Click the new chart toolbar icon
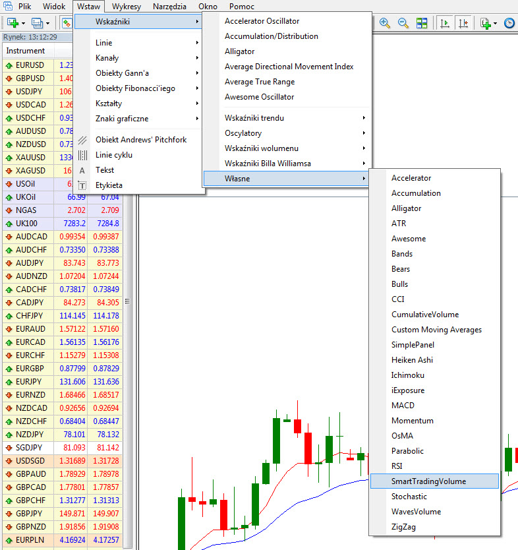518x550 pixels. tap(13, 23)
